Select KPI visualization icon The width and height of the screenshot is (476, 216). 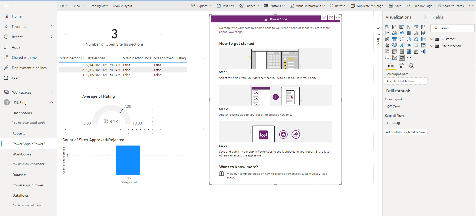point(387,52)
